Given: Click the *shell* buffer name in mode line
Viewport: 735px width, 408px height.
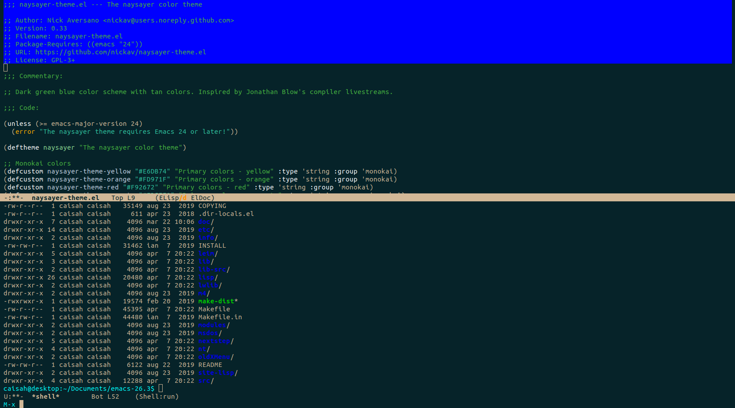Looking at the screenshot, I should (x=46, y=397).
